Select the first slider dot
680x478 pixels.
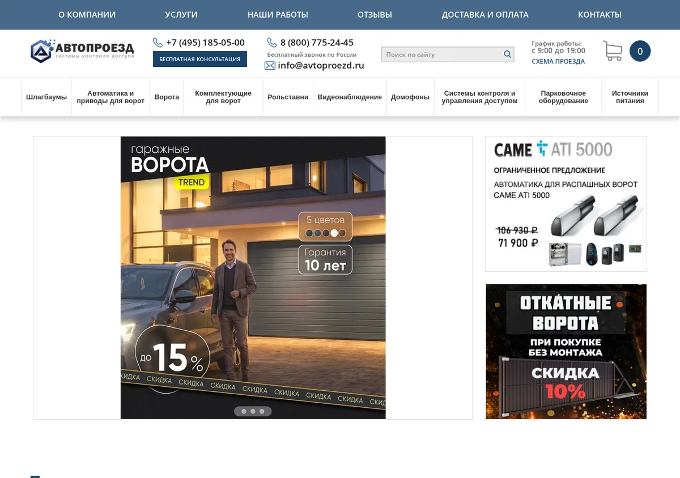point(244,411)
